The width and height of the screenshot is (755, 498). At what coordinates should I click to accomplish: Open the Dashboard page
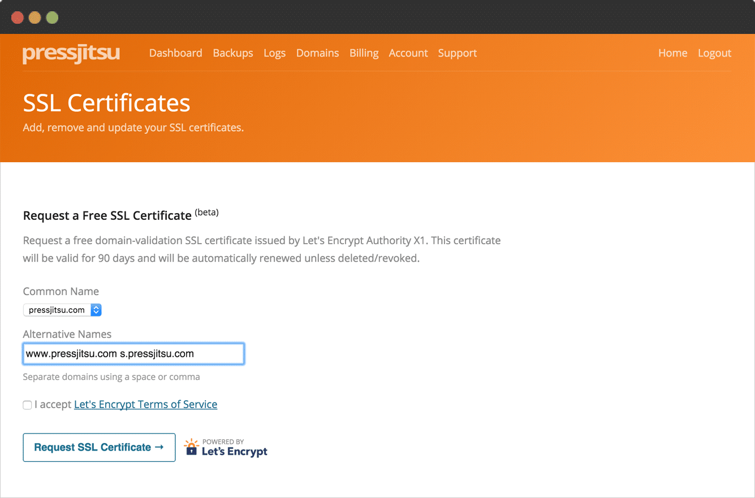176,53
